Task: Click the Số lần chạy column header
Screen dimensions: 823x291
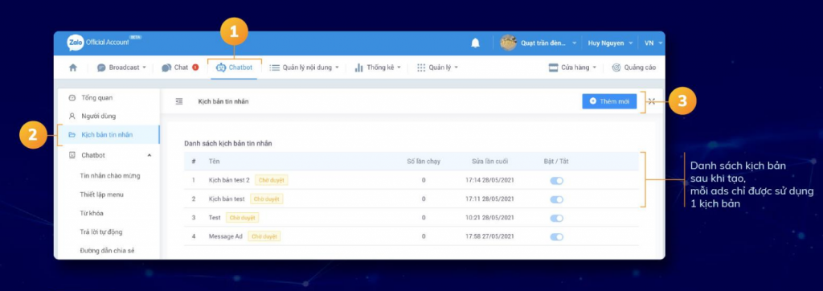Action: click(424, 162)
